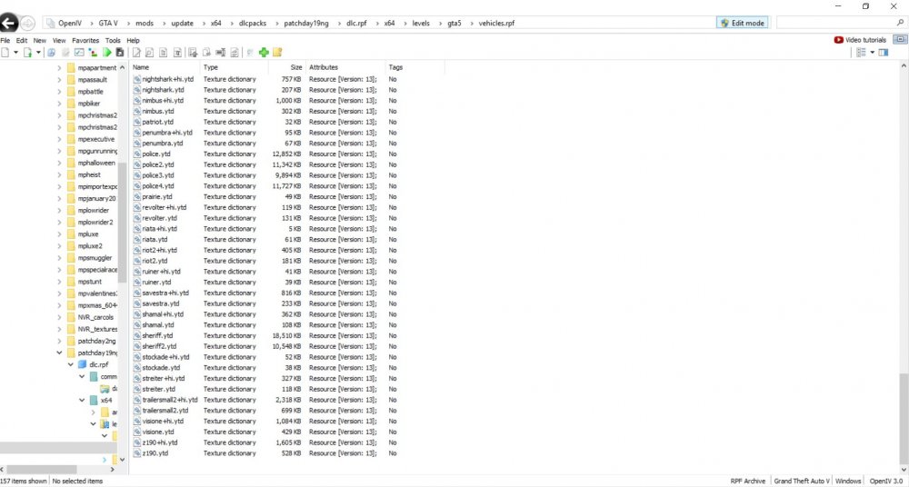Click the greyed forward navigation arrow

[x=27, y=24]
